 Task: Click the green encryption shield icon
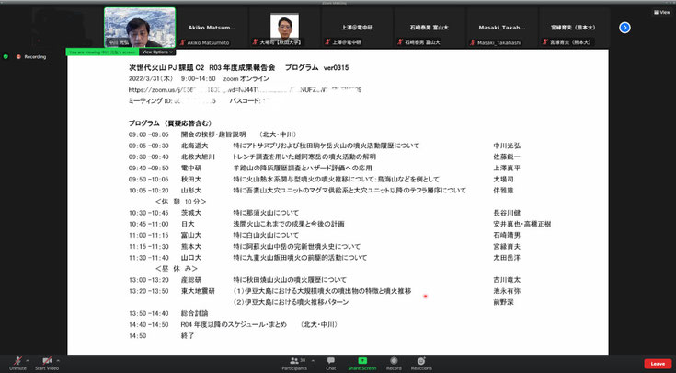[6, 56]
